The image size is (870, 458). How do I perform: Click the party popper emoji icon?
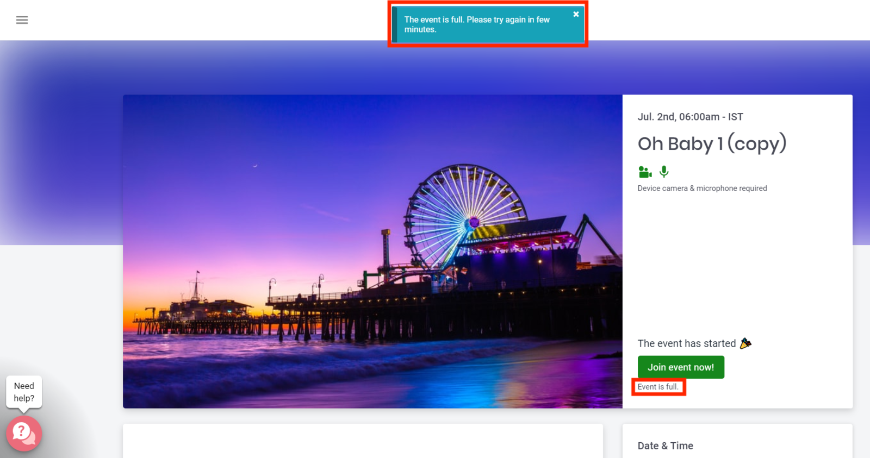tap(745, 343)
